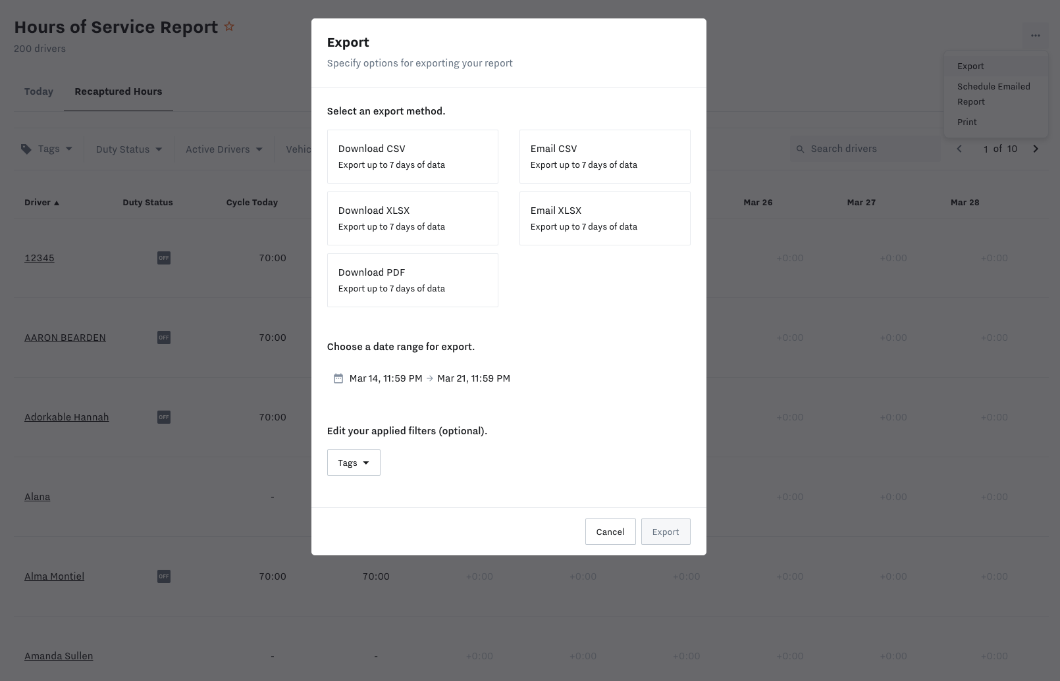1060x681 pixels.
Task: Open the Duty Status filter dropdown
Action: 129,149
